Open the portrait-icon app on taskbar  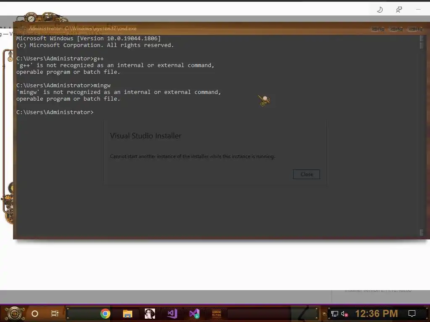150,314
